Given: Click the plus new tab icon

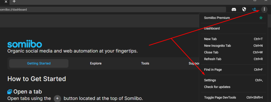Looking at the screenshot, I should pyautogui.click(x=14, y=1).
